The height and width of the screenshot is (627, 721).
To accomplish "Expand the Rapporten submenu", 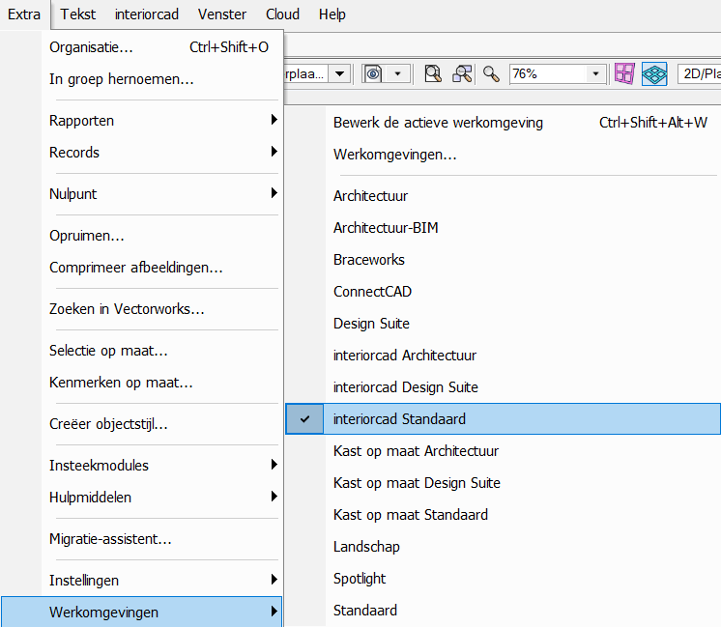I will [274, 120].
